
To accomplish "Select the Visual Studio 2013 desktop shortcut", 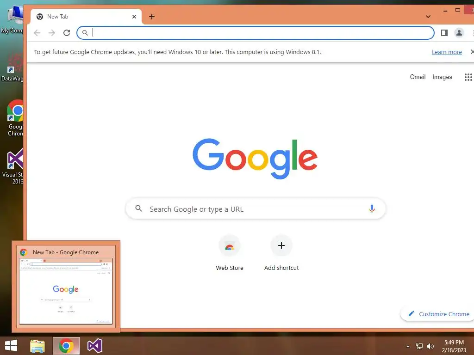I will 13,166.
